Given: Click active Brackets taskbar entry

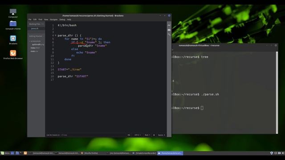Looking at the screenshot, I should [170, 153].
